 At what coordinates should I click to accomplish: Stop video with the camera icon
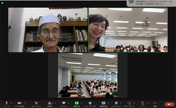20,103
